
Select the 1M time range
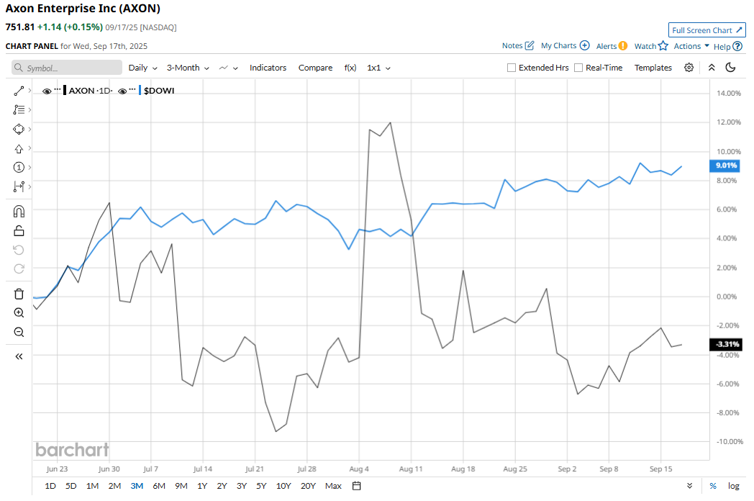click(x=92, y=486)
